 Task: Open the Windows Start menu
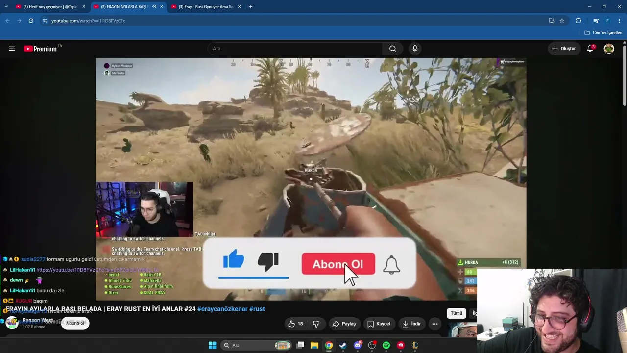(212, 345)
